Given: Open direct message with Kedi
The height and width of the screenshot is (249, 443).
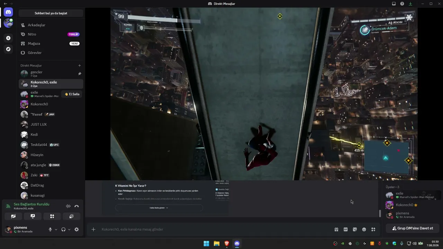Looking at the screenshot, I should [x=51, y=135].
